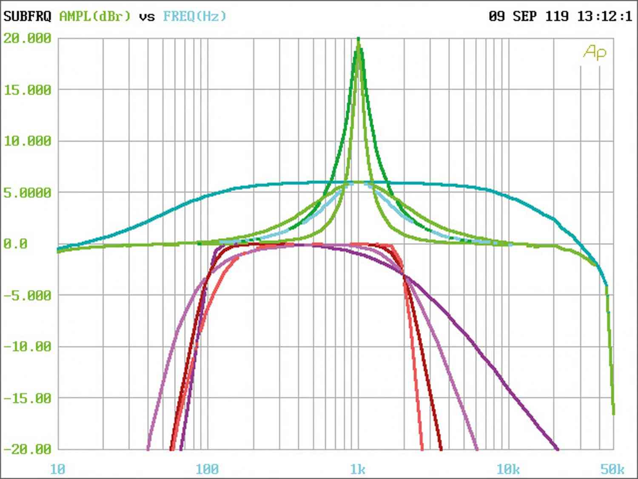
Task: Click the 15.000 amplitude axis value
Action: 27,90
